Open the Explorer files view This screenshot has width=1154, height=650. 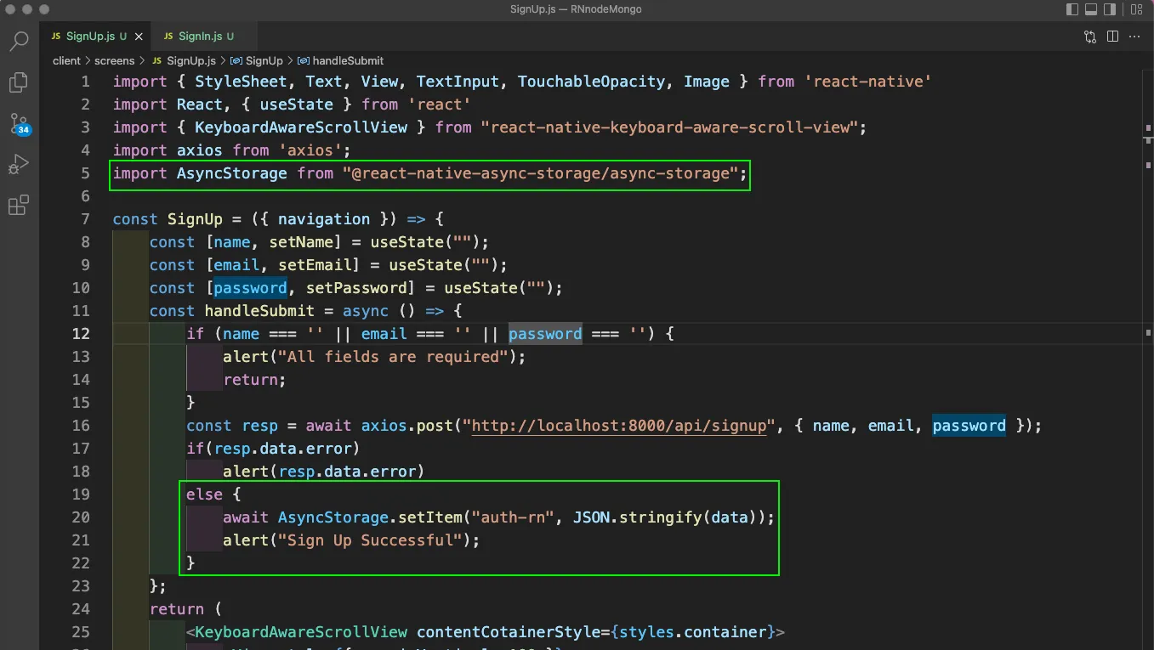(19, 82)
